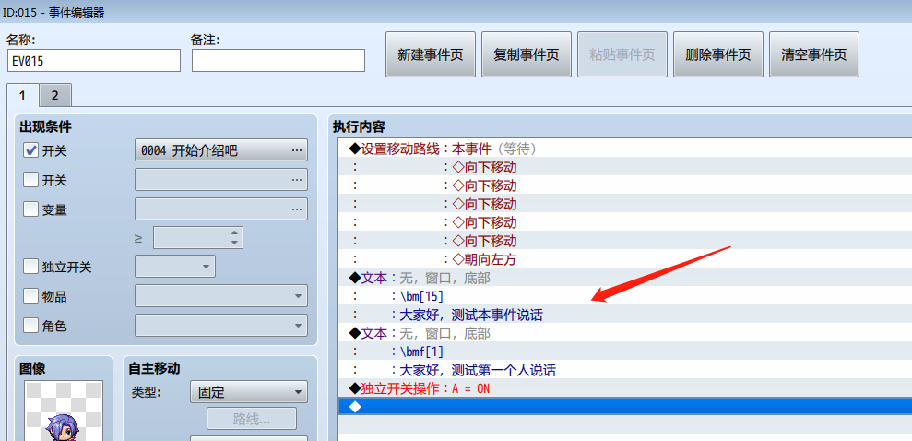The width and height of the screenshot is (912, 441).
Task: Click the 删除事件页 button
Action: [x=718, y=54]
